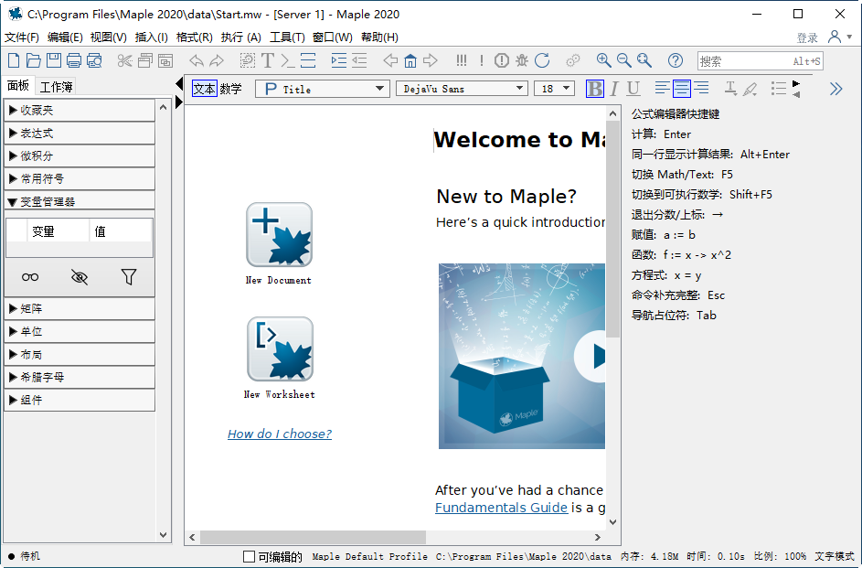Cut selection with scissors icon
The width and height of the screenshot is (862, 568).
tap(125, 60)
